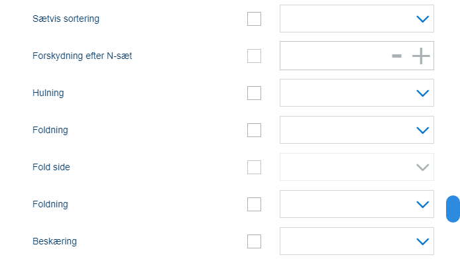460x259 pixels.
Task: Select the Hulning label text
Action: pyautogui.click(x=48, y=93)
